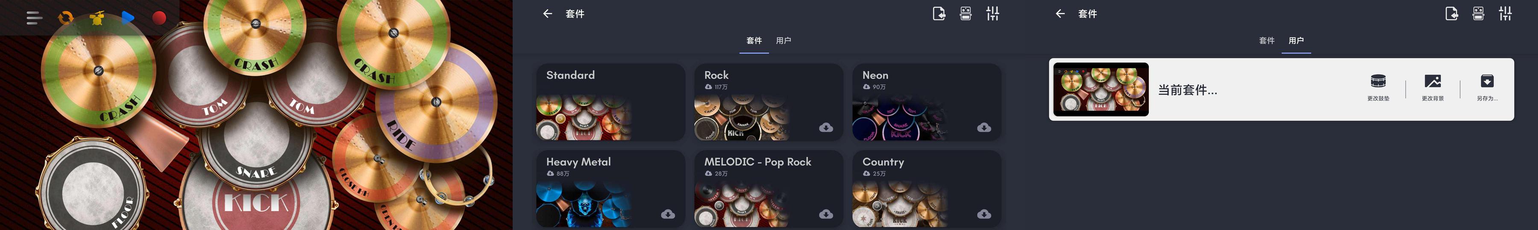
Task: Click import file icon in middle panel header
Action: [939, 14]
